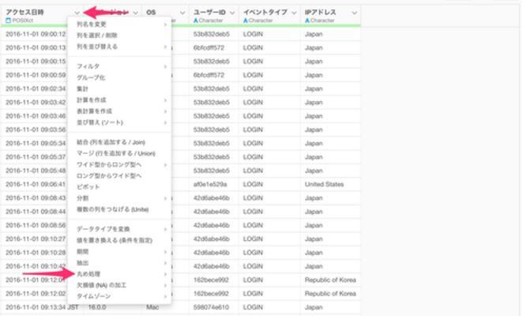Select ピボット menu item

point(90,186)
